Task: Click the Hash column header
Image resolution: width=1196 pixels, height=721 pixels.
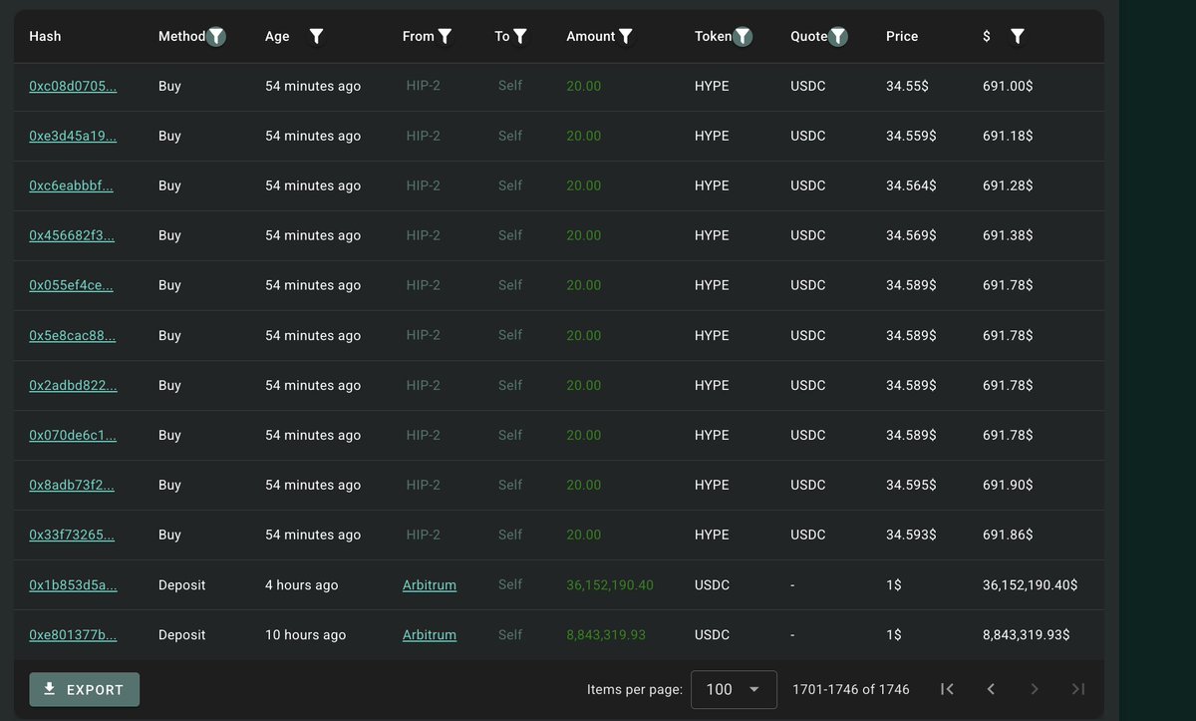Action: 45,36
